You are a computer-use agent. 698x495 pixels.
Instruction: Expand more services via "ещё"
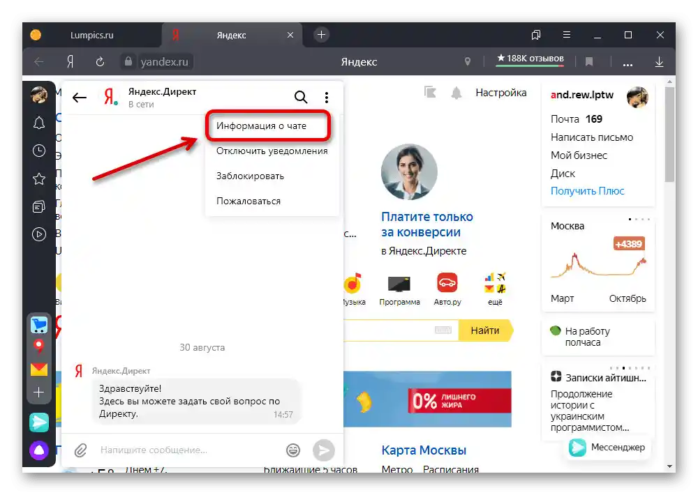tap(495, 289)
